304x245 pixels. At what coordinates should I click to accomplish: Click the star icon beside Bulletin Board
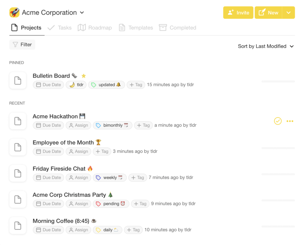coord(84,76)
